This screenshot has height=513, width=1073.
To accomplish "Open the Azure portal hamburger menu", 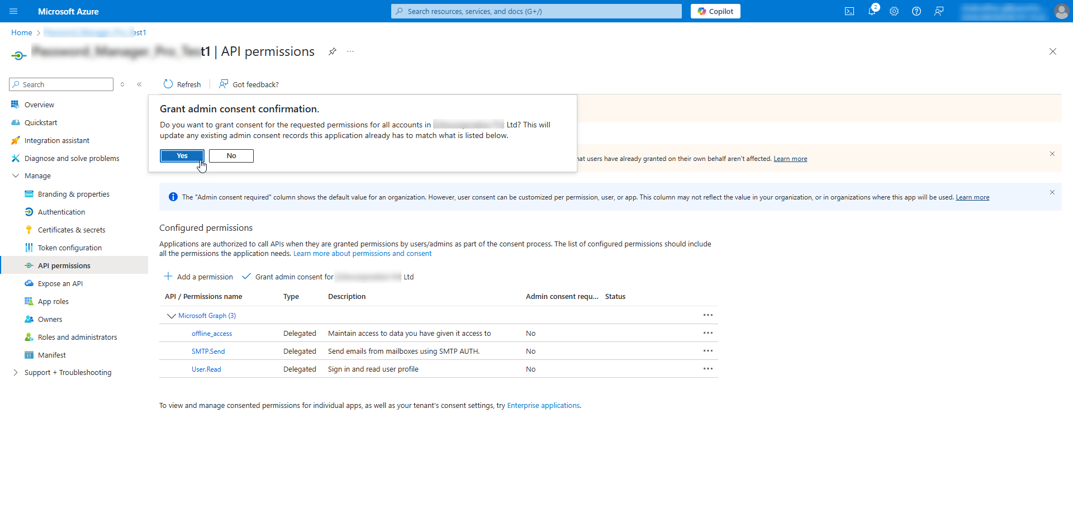I will coord(13,11).
